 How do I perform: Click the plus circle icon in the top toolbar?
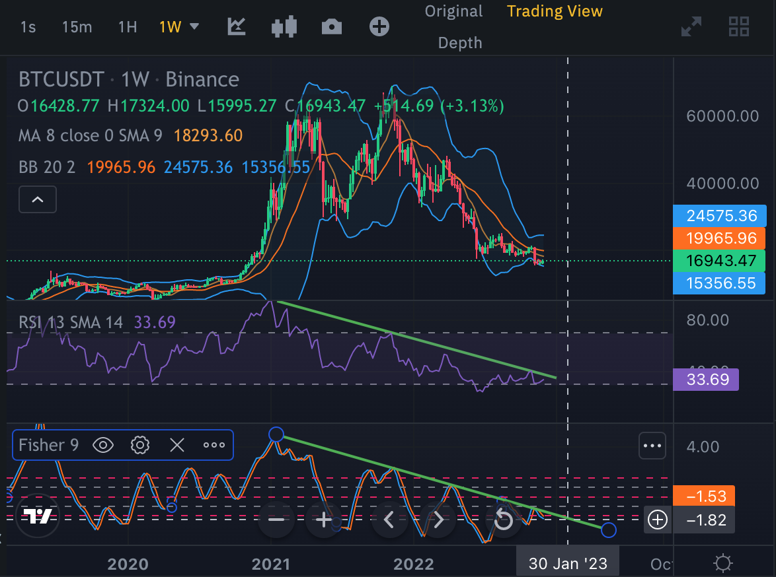[x=379, y=26]
